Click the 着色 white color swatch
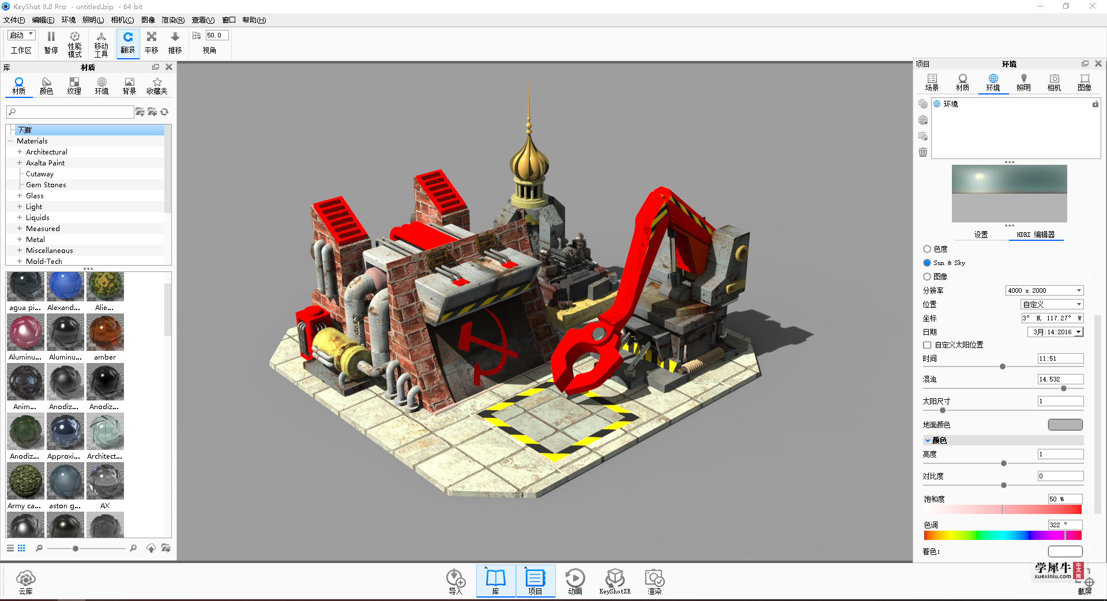This screenshot has width=1107, height=601. pyautogui.click(x=1065, y=551)
